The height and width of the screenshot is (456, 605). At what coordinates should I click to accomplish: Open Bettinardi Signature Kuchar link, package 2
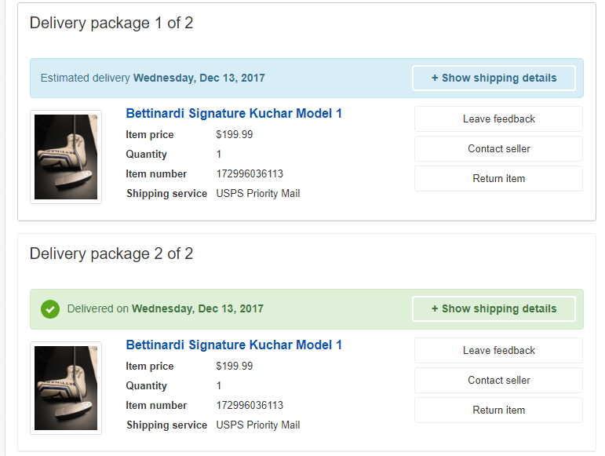coord(234,345)
